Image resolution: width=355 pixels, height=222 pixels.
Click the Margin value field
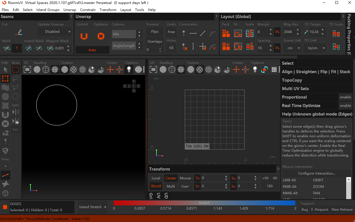(263, 32)
